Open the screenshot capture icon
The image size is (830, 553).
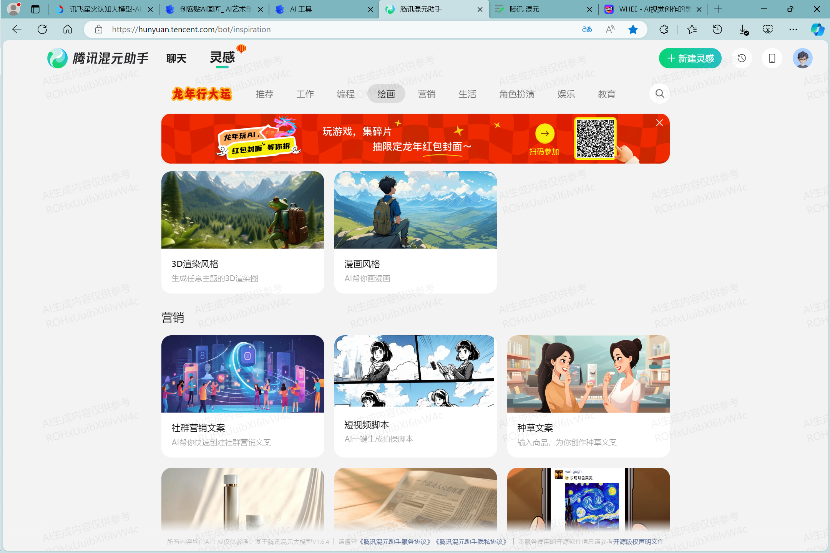pos(768,29)
